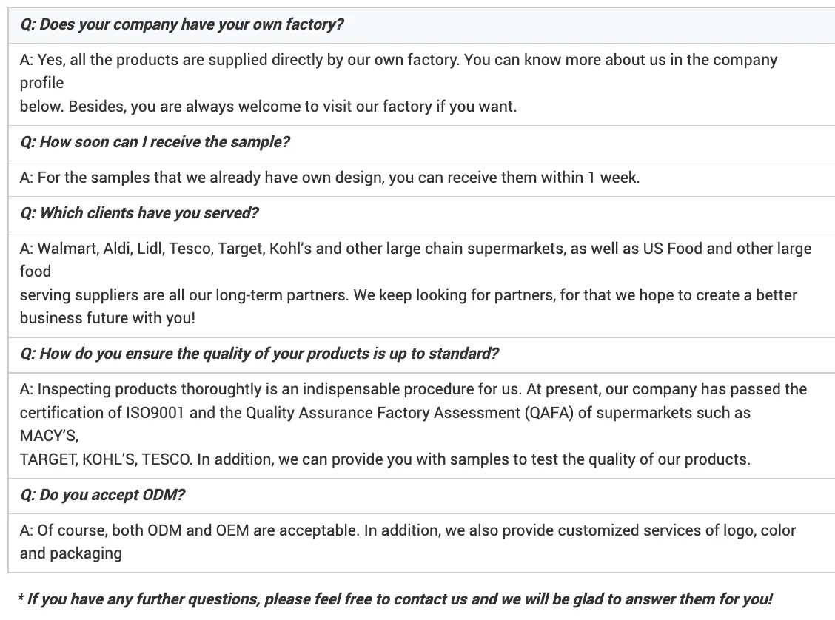Click the line starting 'TARGET, KOHL'S, TESCO'
835x620 pixels.
(x=385, y=459)
